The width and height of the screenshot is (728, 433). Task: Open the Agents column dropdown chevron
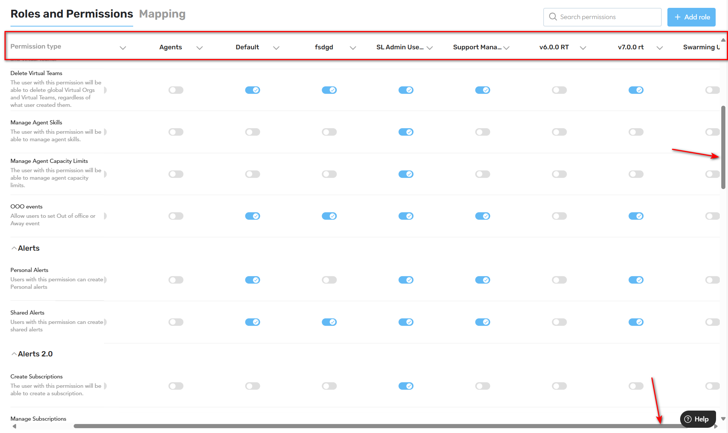(x=199, y=48)
